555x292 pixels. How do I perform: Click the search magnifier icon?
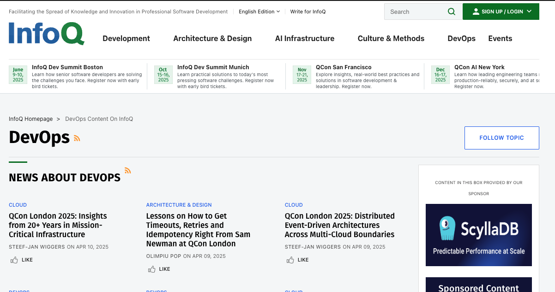click(452, 12)
